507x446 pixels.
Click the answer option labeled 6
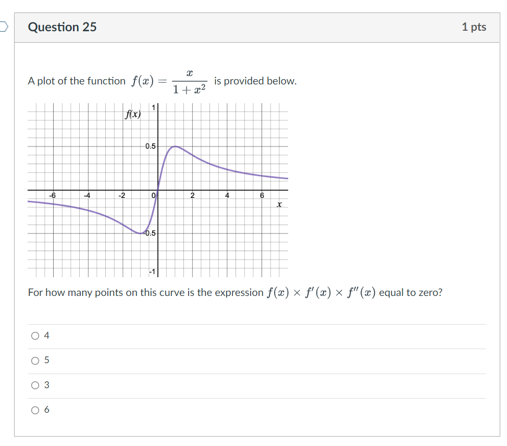coord(46,410)
